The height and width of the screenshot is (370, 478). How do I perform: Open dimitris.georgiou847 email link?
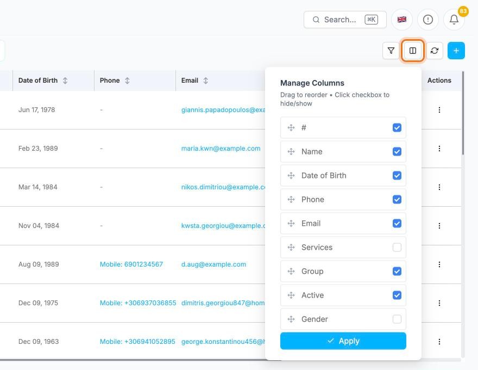[x=223, y=303]
